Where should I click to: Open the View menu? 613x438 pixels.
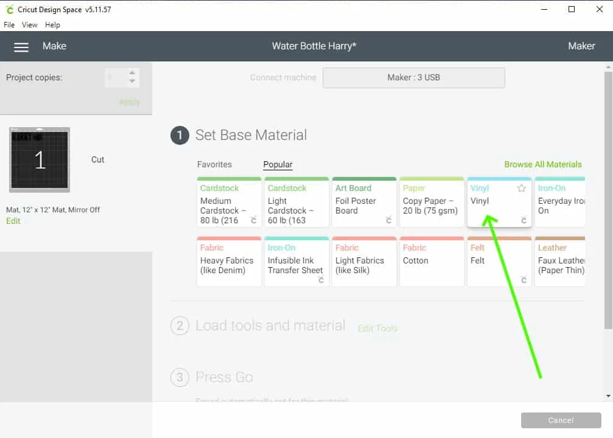click(x=30, y=25)
